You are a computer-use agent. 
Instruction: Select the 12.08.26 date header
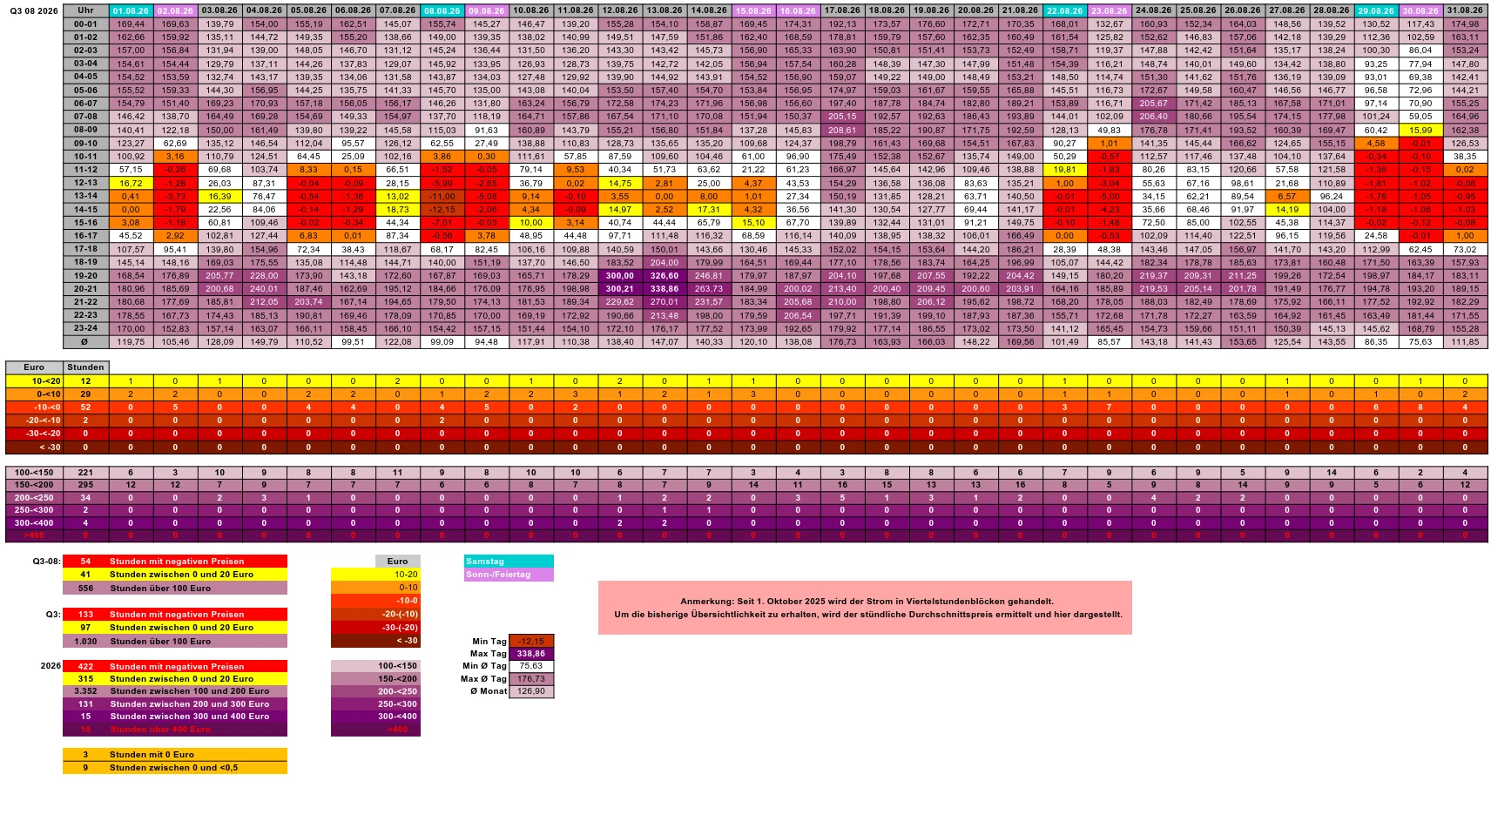coord(620,11)
